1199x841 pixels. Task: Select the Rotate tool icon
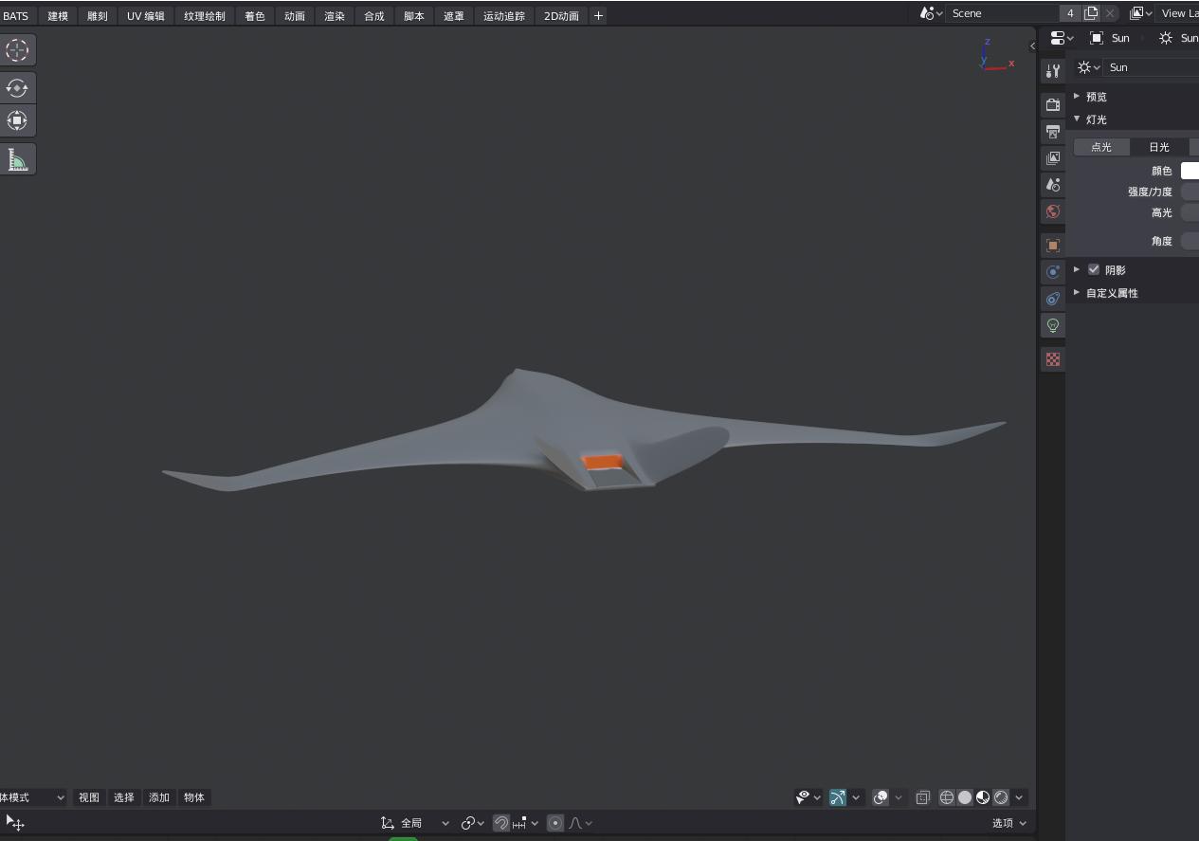tap(17, 88)
